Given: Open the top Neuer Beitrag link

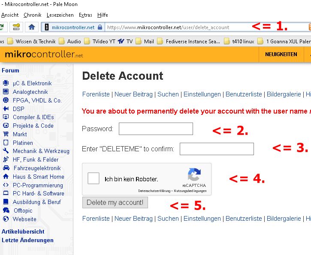Looking at the screenshot, I should pos(133,94).
